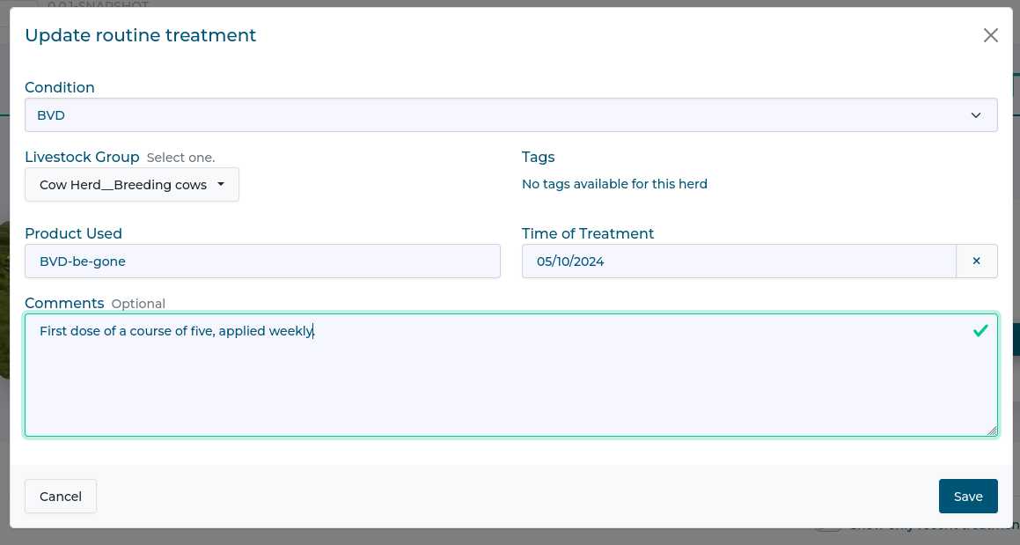Click the green validation checkmark in Comments
This screenshot has width=1020, height=545.
980,331
